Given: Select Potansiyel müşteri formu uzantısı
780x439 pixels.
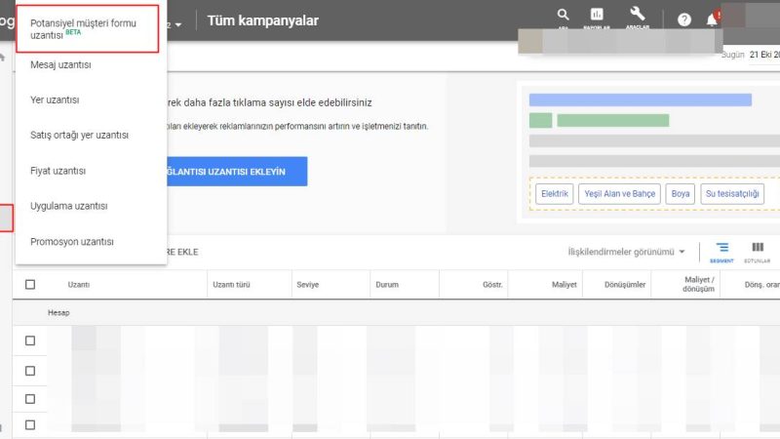Looking at the screenshot, I should point(88,29).
